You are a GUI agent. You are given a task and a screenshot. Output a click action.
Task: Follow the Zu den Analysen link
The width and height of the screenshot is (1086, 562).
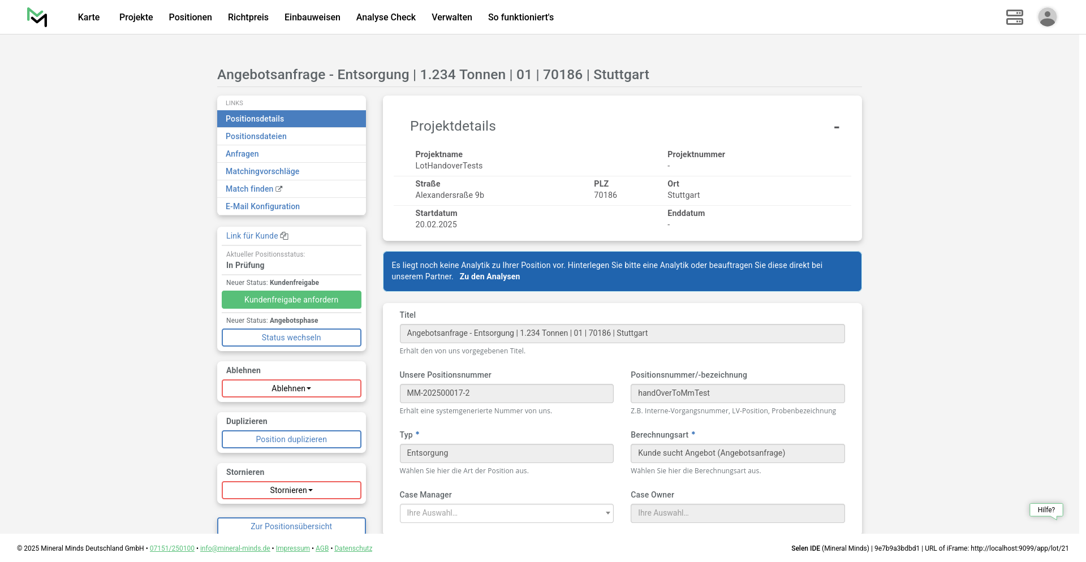tap(489, 276)
